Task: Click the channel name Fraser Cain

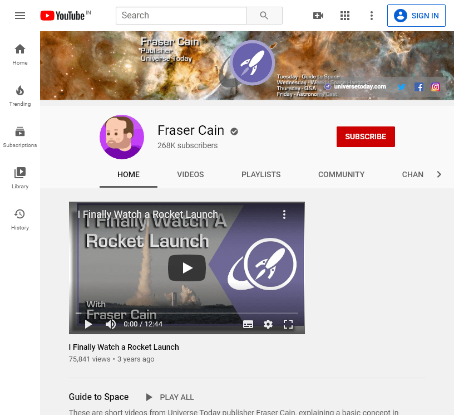Action: click(x=191, y=130)
